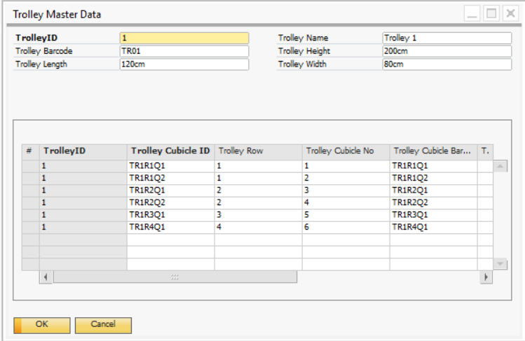Click the OK button
Viewport: 525px width, 341px height.
tap(42, 324)
